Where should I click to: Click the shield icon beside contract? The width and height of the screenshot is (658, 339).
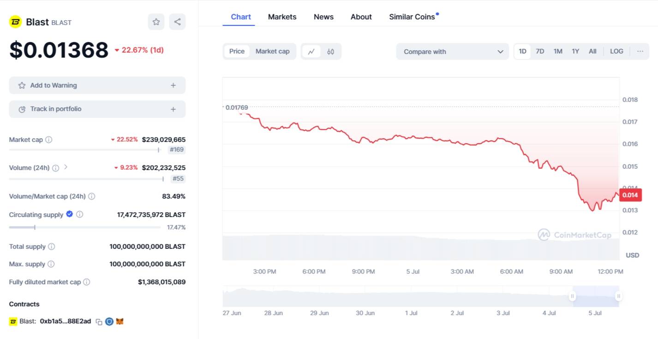[109, 321]
